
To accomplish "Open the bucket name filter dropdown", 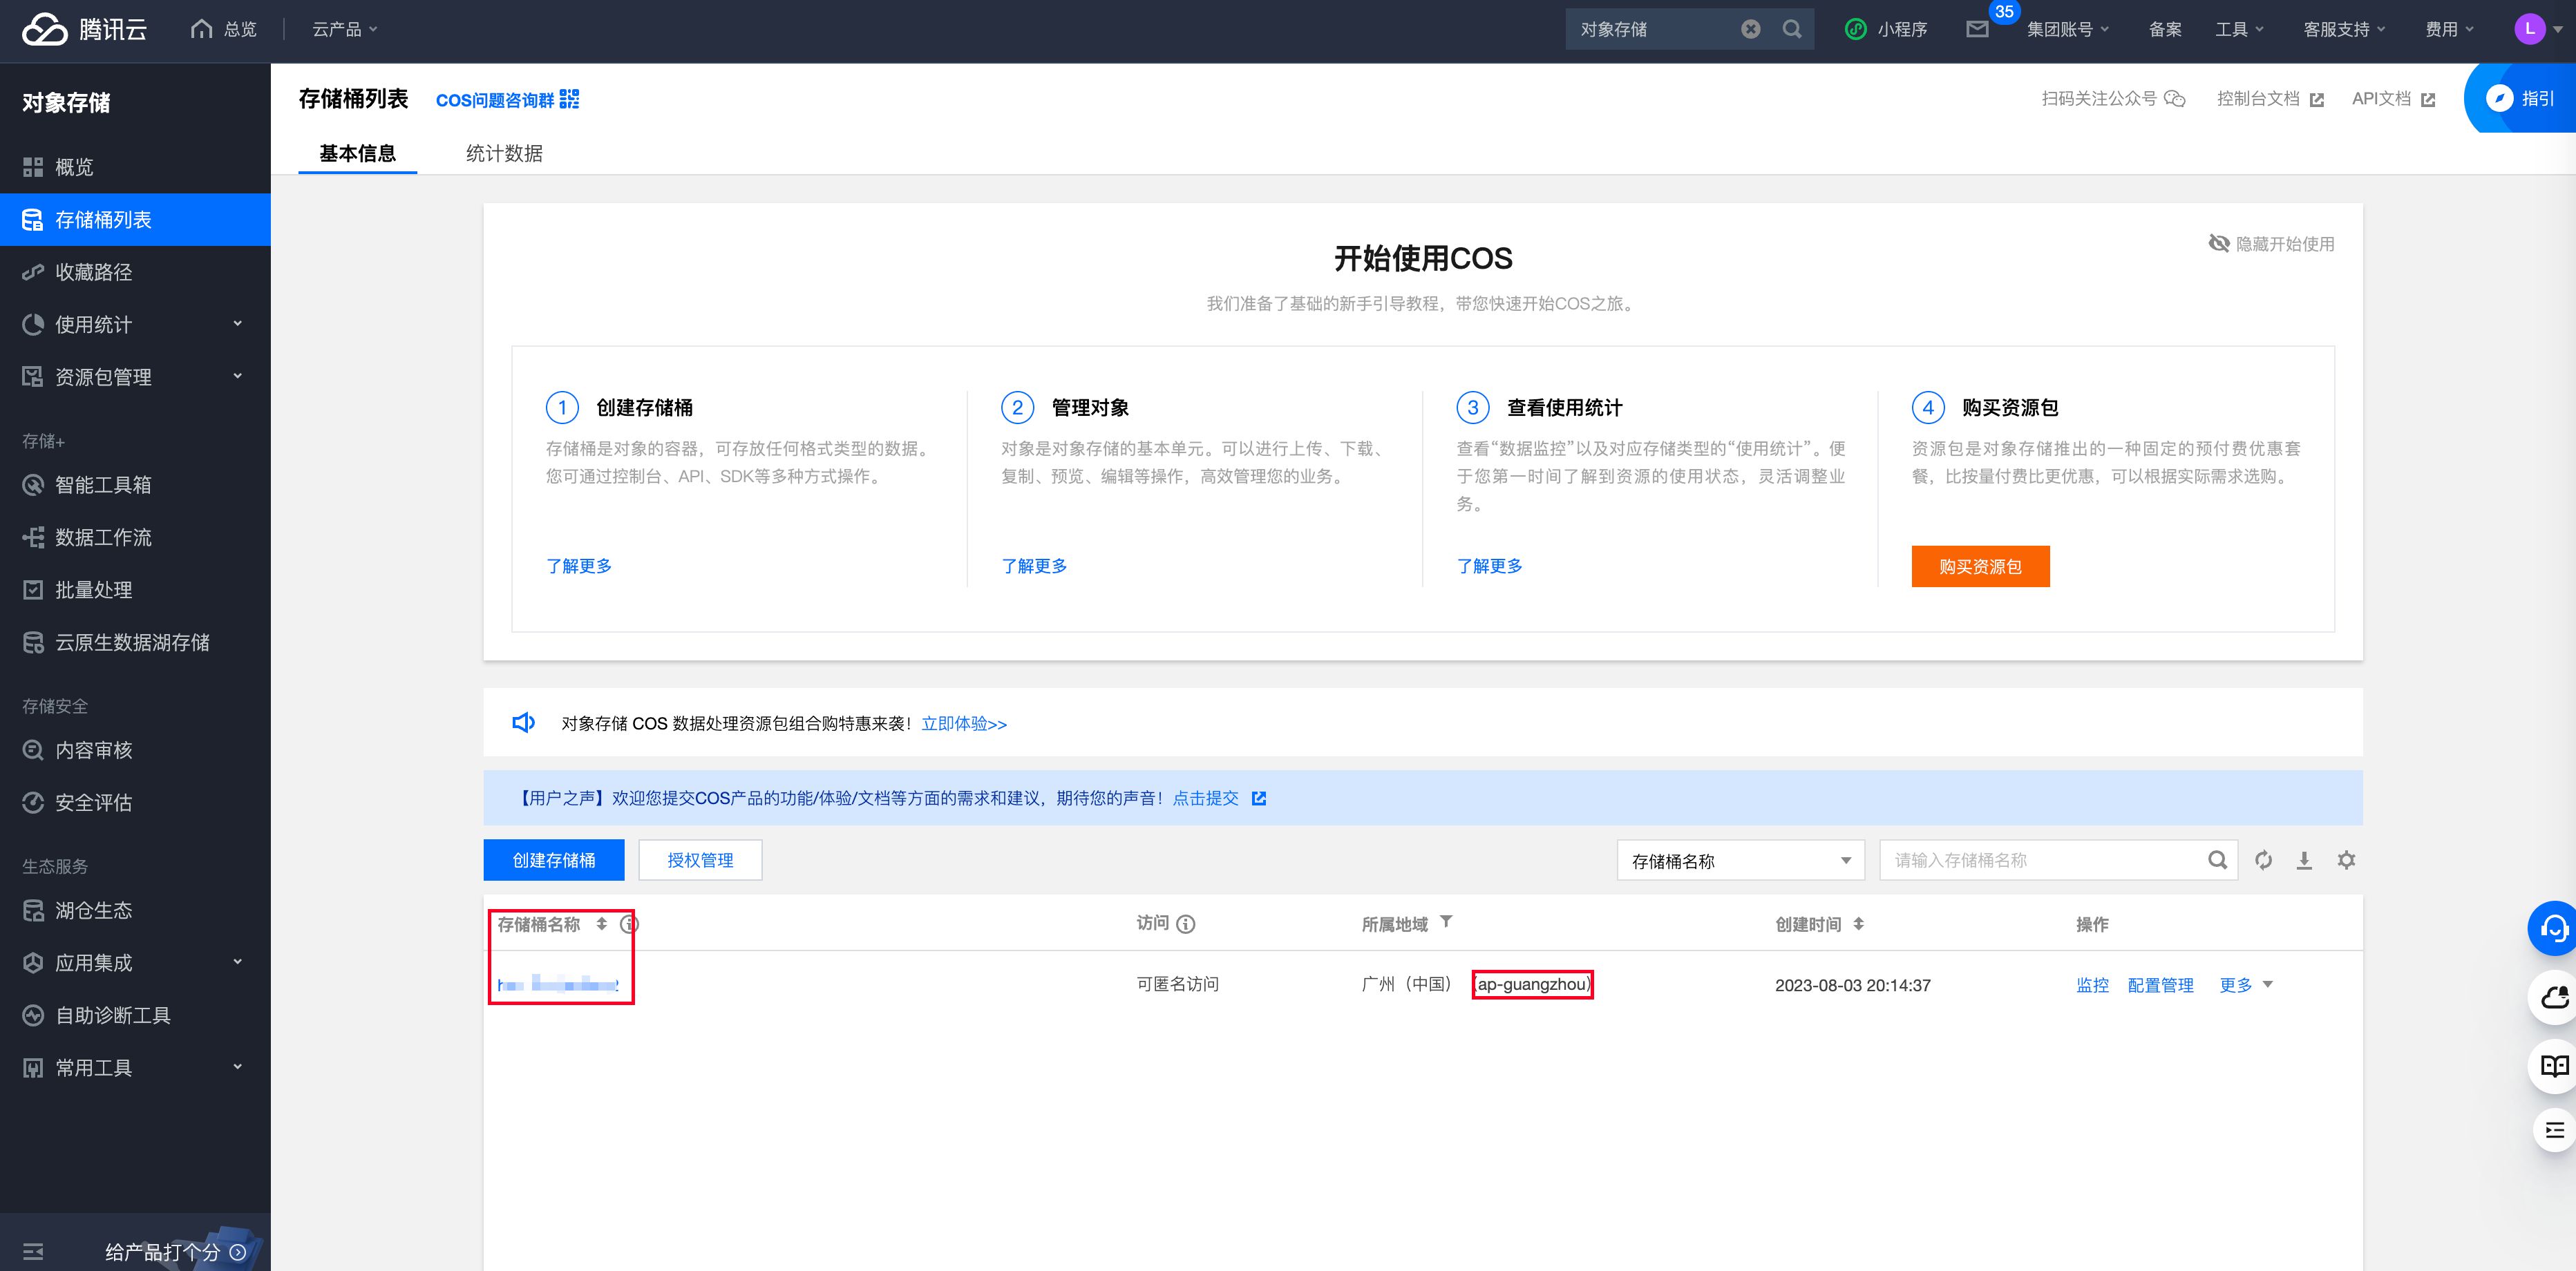I will pos(1740,861).
